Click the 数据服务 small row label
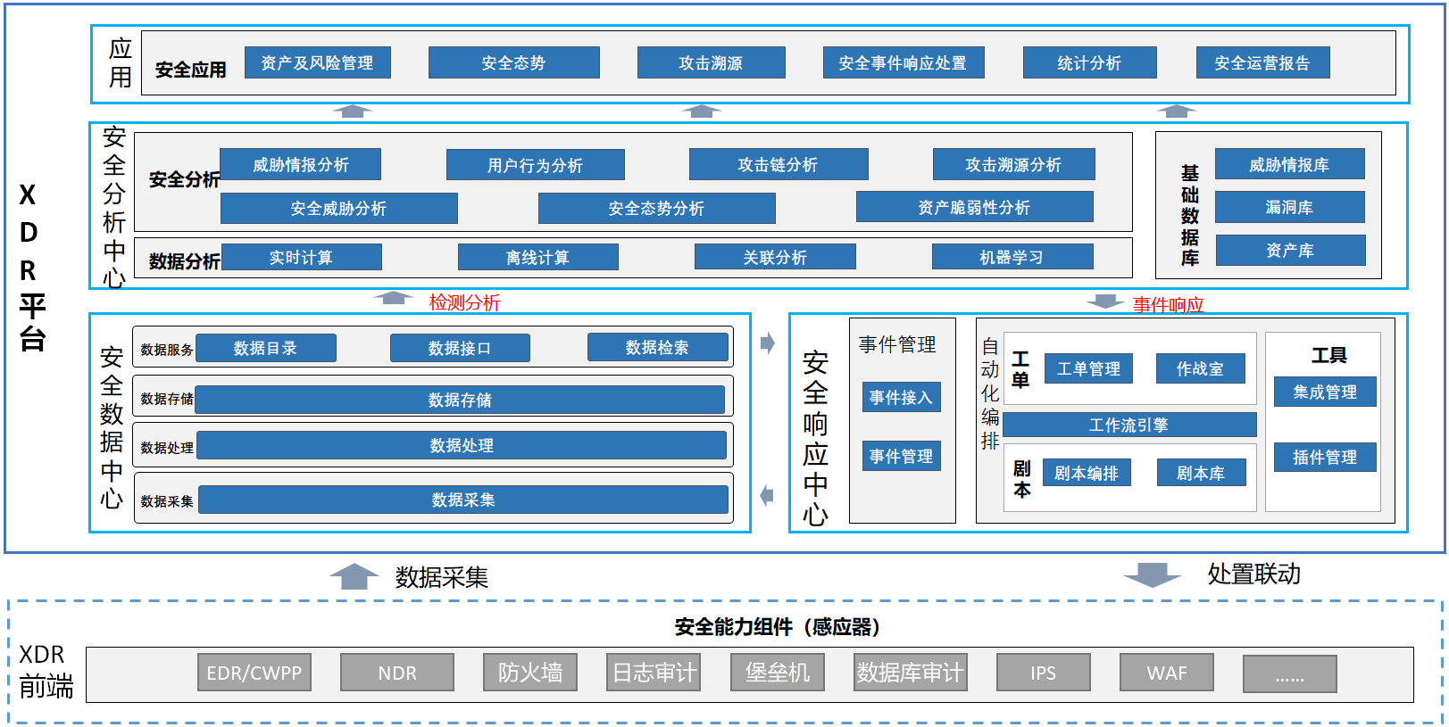 tap(167, 350)
